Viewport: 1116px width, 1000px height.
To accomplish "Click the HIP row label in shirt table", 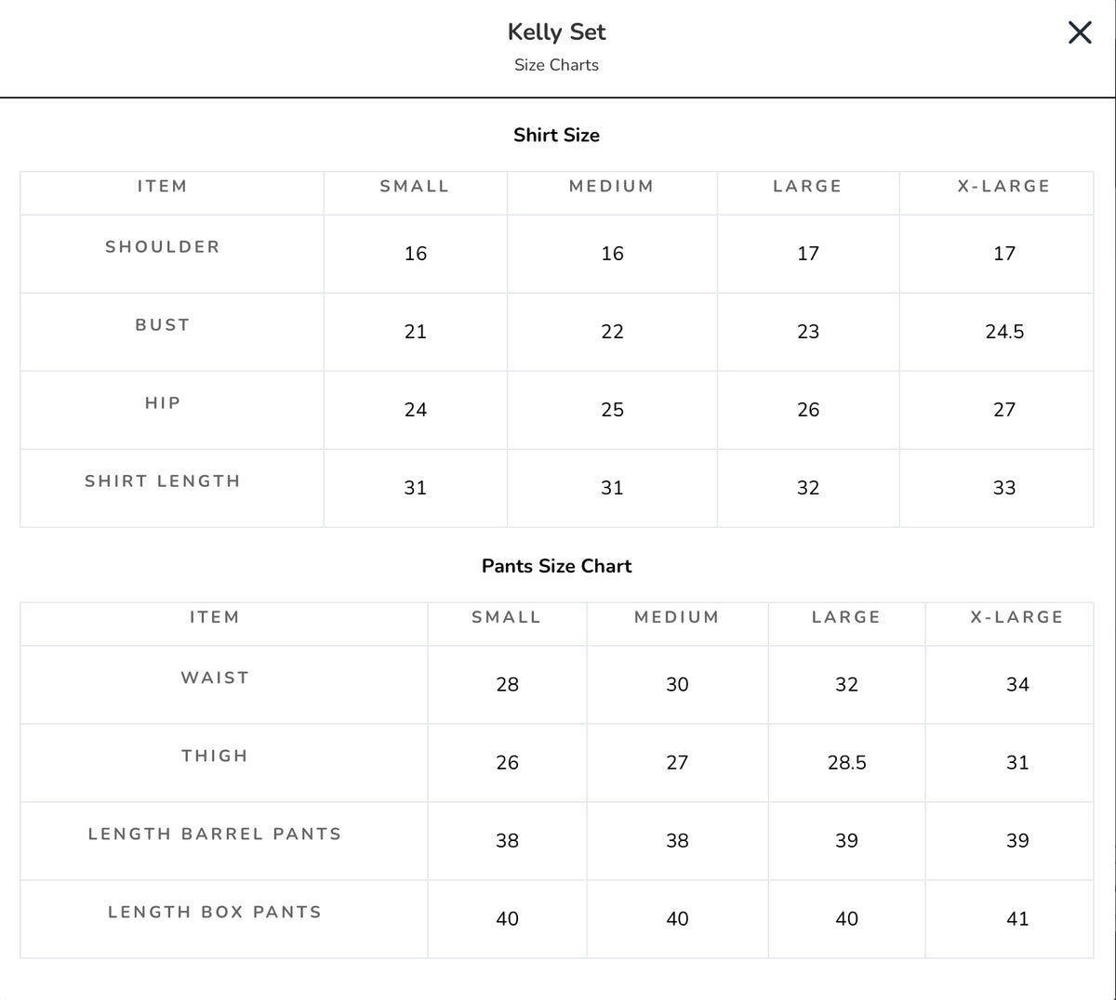I will point(163,403).
